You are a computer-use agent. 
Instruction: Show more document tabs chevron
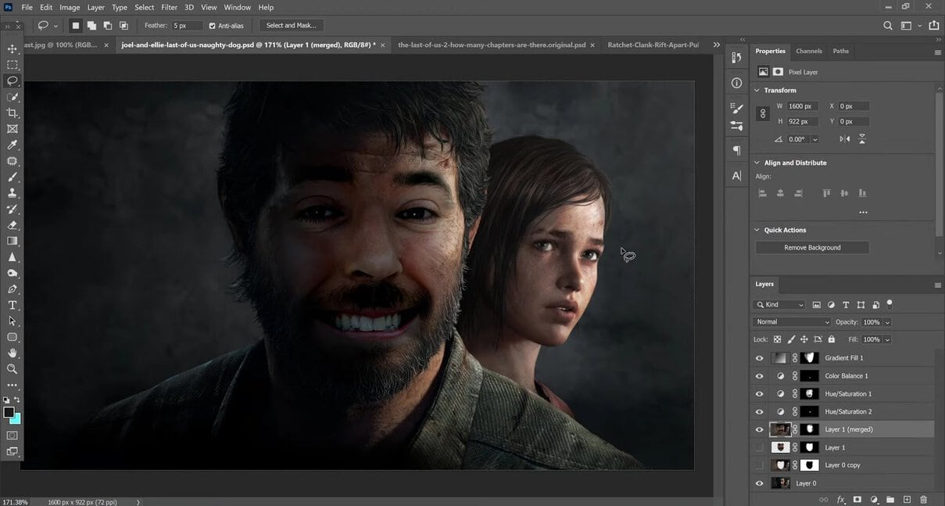pyautogui.click(x=716, y=45)
